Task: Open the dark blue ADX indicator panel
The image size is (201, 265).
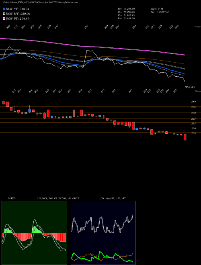Action: coord(103,233)
